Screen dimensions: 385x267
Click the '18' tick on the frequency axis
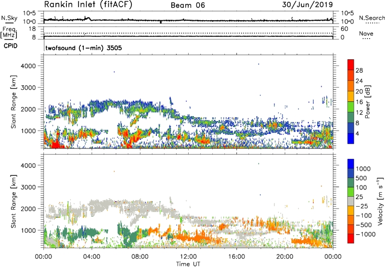32,29
